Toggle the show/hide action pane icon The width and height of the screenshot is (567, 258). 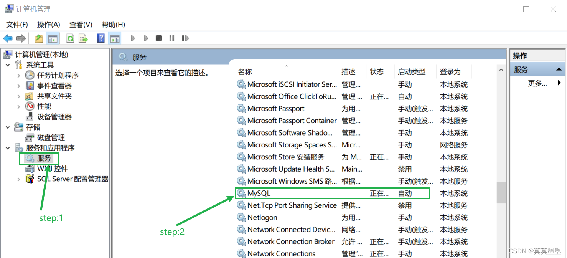click(x=114, y=38)
